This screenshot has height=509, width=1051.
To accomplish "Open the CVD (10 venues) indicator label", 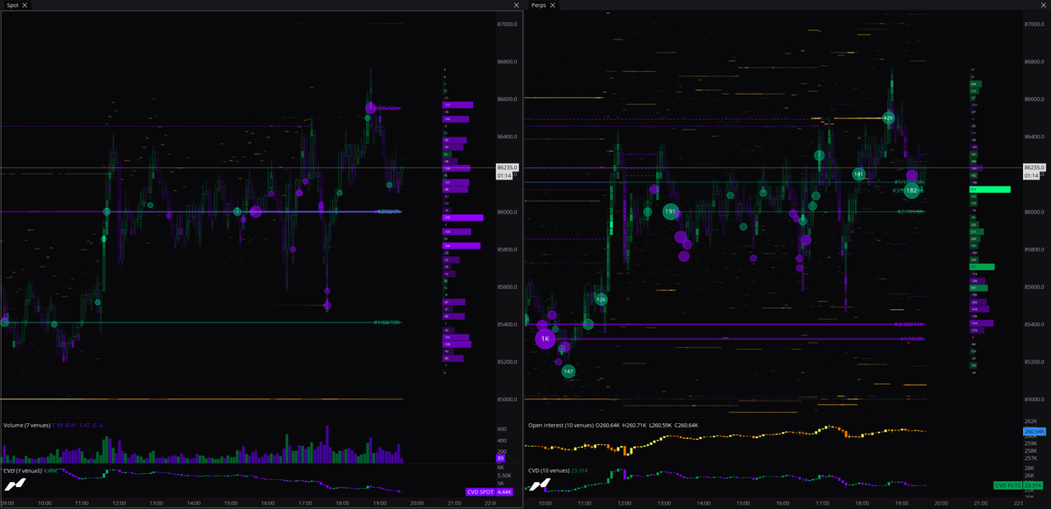I will [x=549, y=470].
